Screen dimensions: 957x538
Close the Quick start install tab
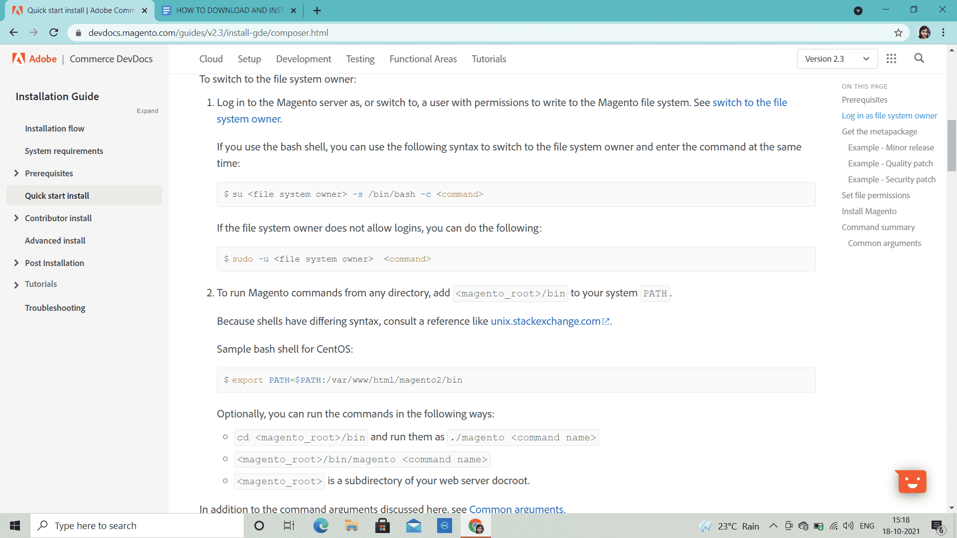tap(145, 10)
